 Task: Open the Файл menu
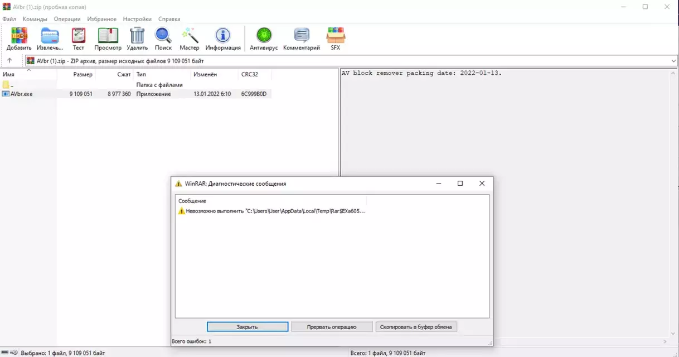click(9, 19)
